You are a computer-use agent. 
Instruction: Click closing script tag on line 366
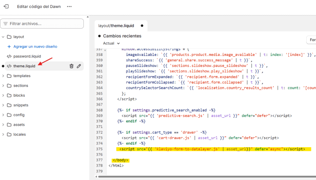coord(127,99)
